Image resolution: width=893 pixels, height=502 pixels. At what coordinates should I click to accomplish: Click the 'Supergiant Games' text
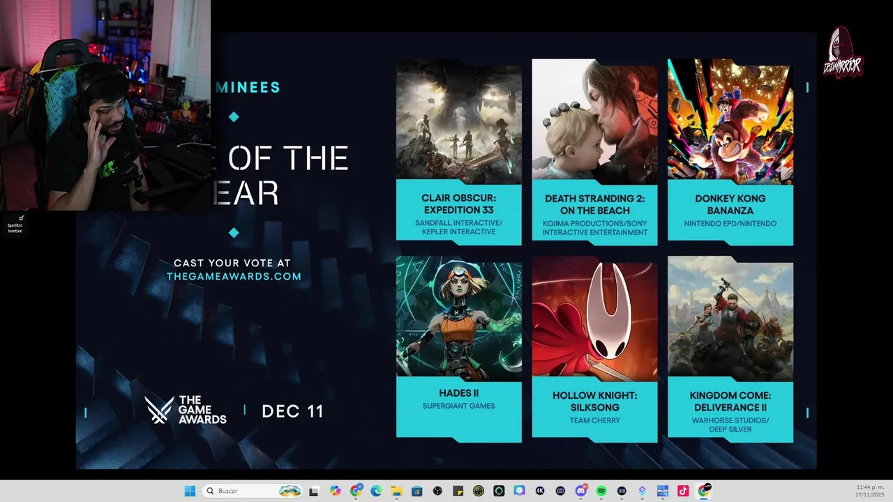point(458,406)
